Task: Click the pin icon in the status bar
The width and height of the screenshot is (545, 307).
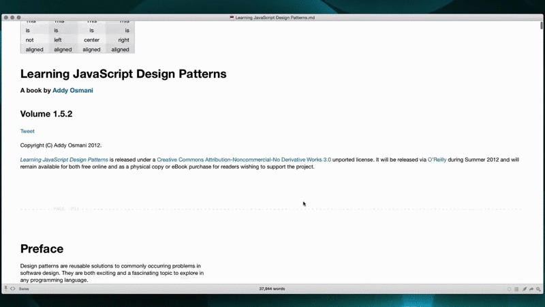Action: 5,289
